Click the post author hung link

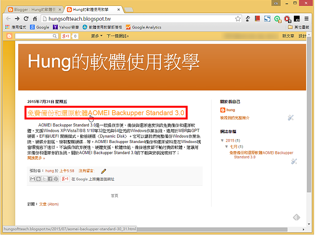(x=49, y=171)
